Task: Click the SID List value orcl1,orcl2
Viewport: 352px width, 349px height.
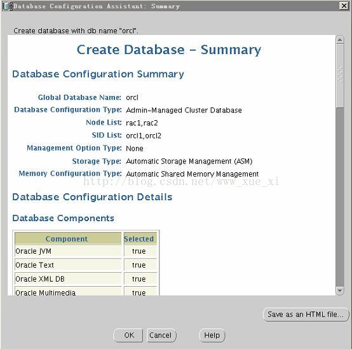Action: (144, 136)
